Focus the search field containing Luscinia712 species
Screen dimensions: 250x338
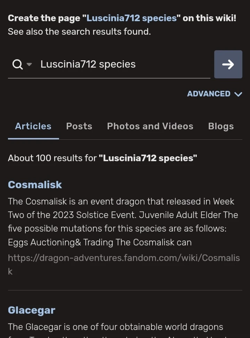pyautogui.click(x=122, y=64)
